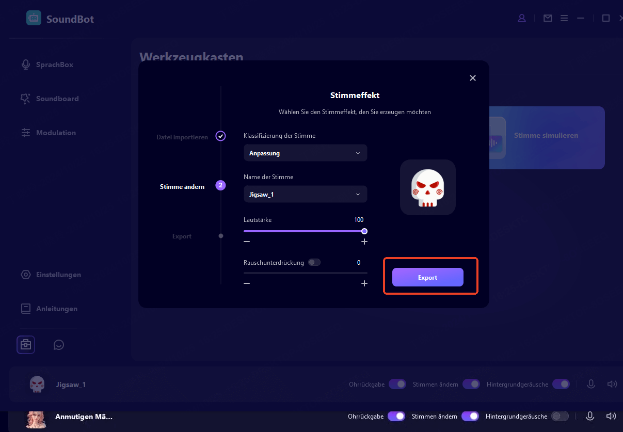Open the mail icon in the top bar
Screen dimensions: 623x432
click(547, 18)
